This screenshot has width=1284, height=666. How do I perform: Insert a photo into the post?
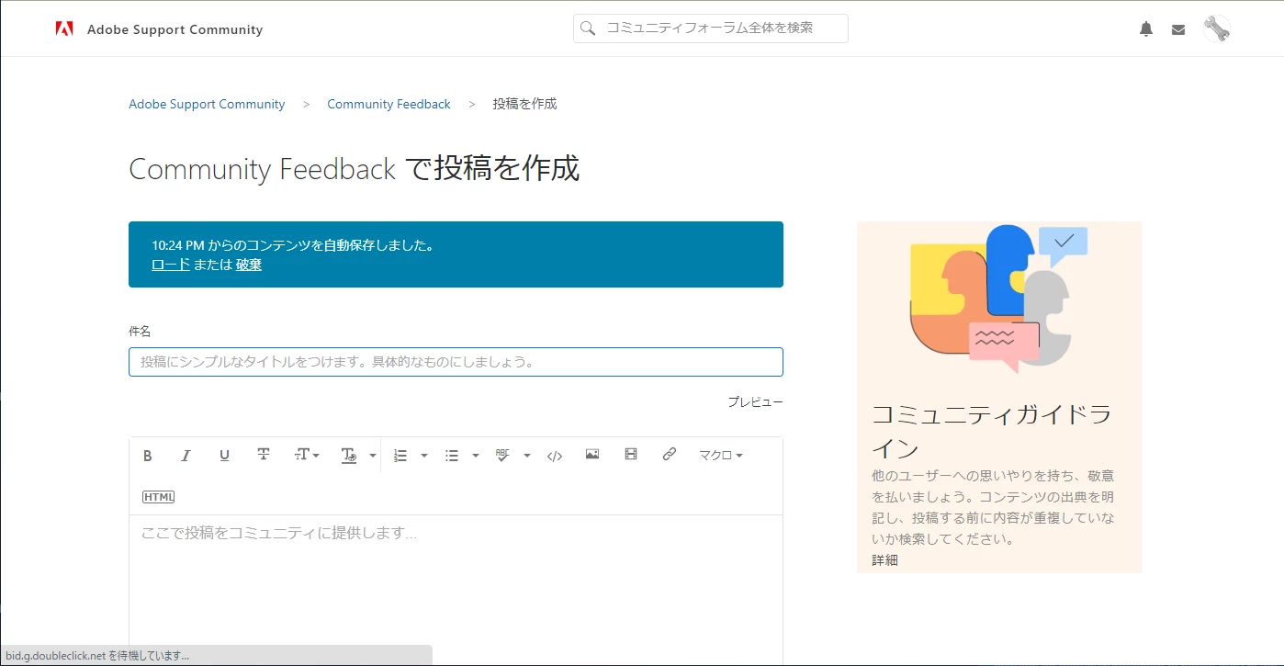[x=592, y=455]
